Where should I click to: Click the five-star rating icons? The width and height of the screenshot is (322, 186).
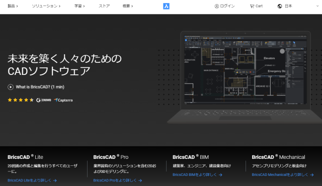coord(21,100)
